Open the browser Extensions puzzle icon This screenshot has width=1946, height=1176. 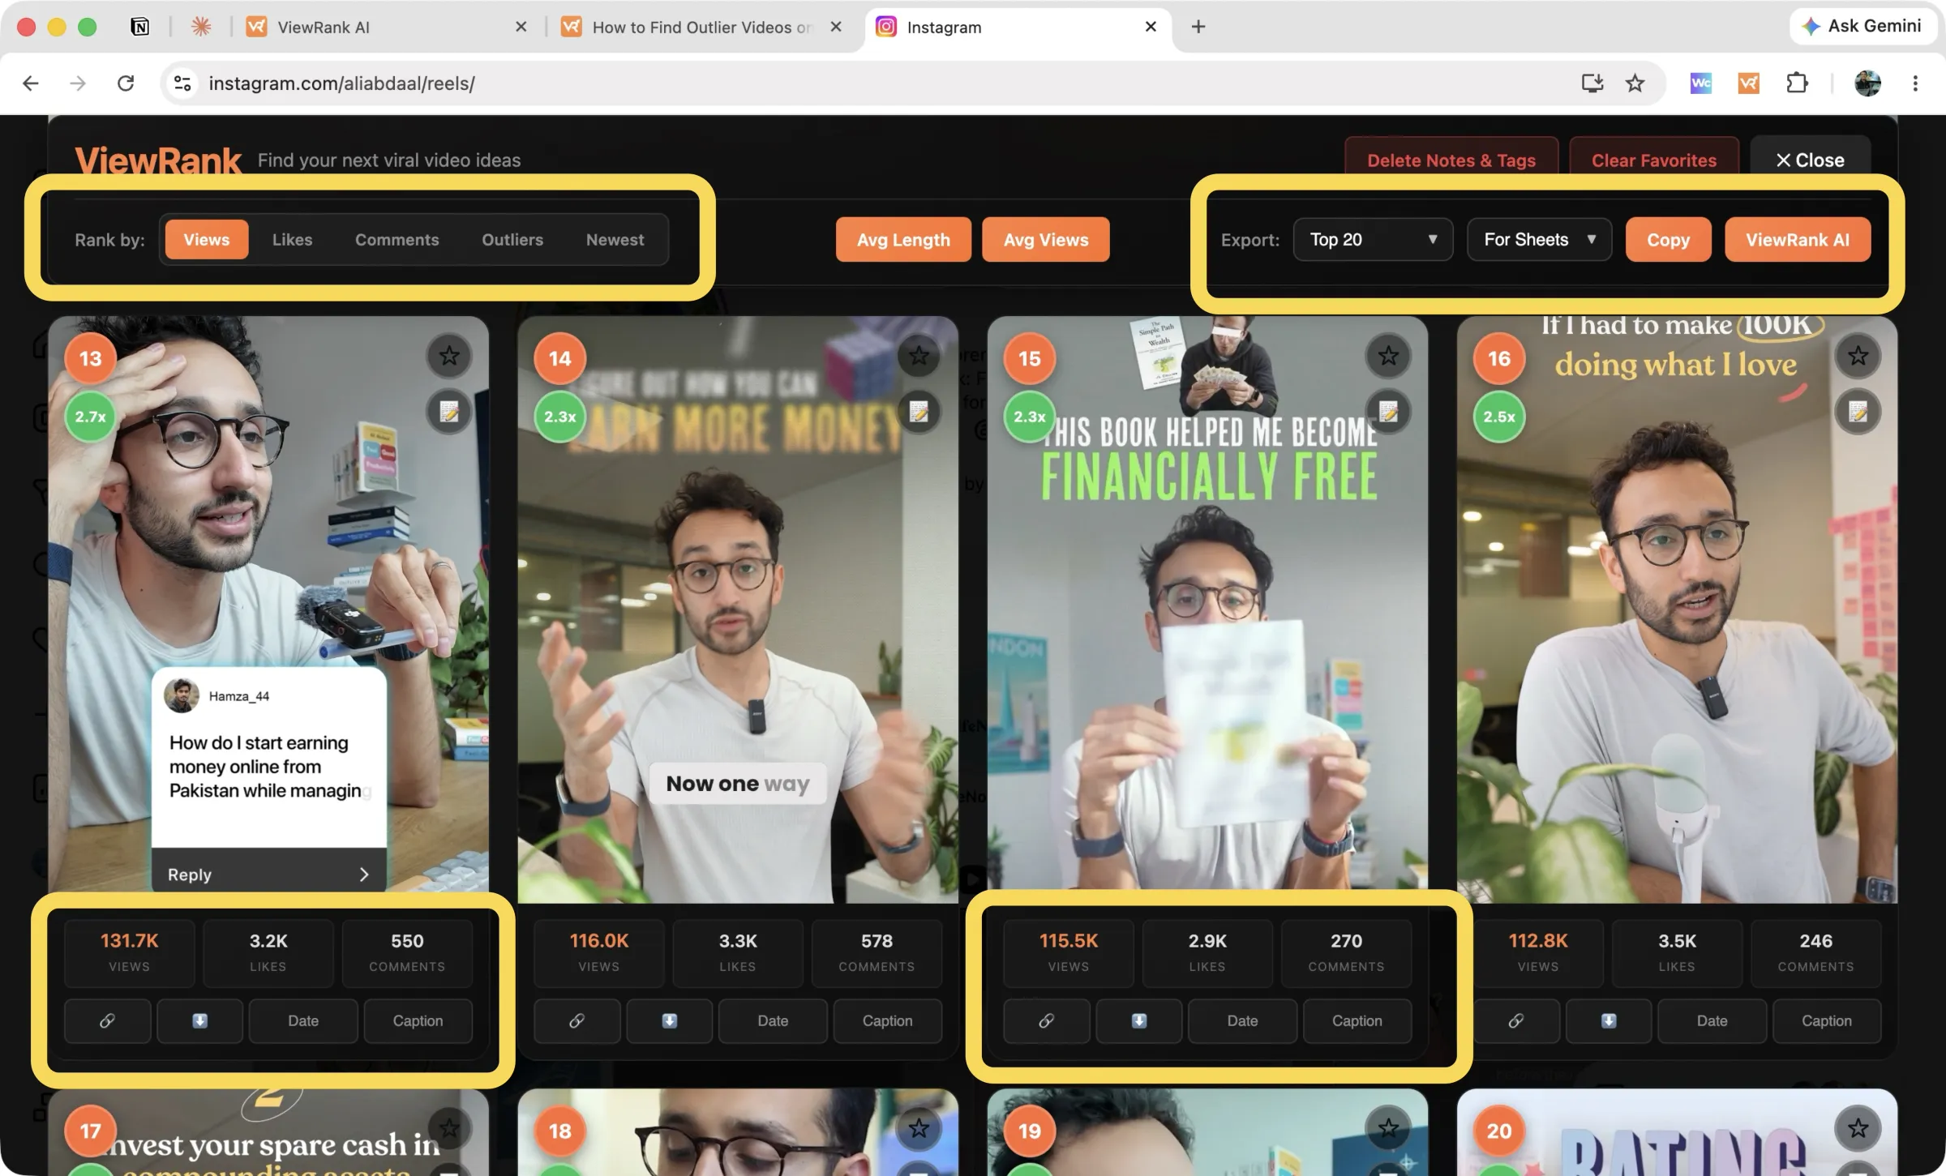[1797, 83]
